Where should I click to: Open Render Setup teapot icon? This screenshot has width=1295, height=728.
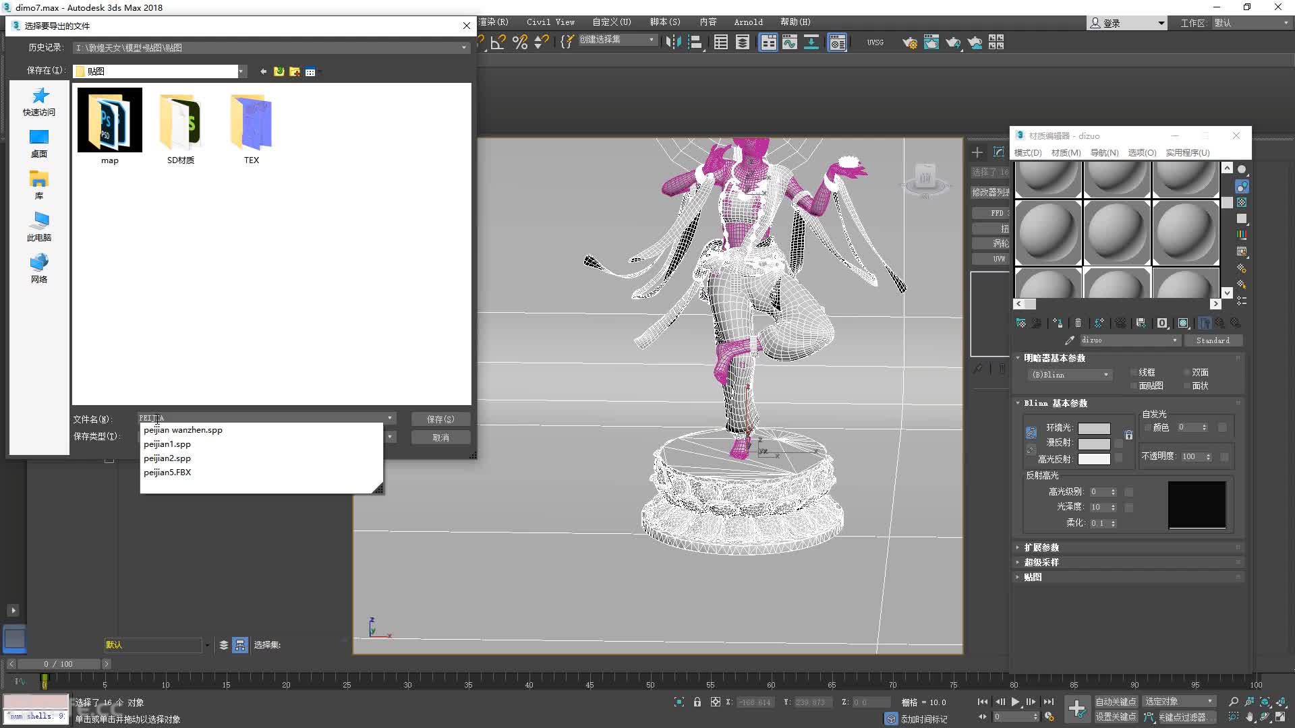(910, 42)
